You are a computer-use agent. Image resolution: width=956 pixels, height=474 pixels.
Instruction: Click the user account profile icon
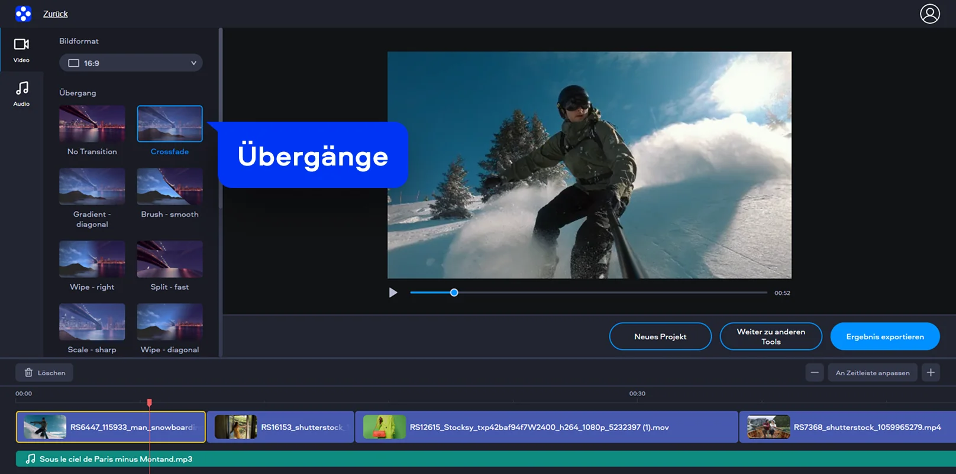click(929, 14)
